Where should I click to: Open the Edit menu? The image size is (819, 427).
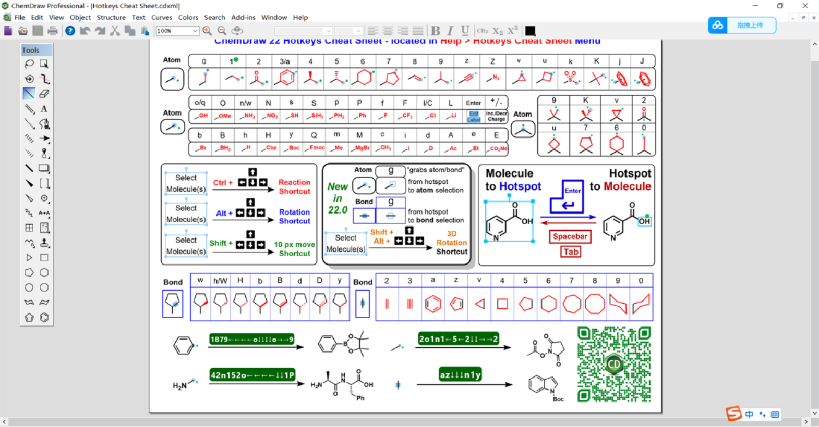coord(37,17)
